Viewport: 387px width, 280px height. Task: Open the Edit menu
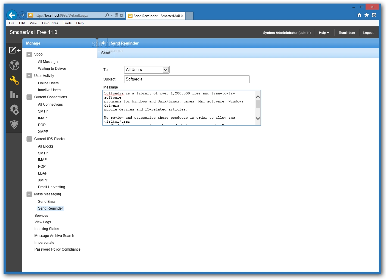click(22, 23)
